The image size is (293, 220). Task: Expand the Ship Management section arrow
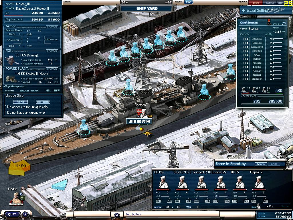4,86
